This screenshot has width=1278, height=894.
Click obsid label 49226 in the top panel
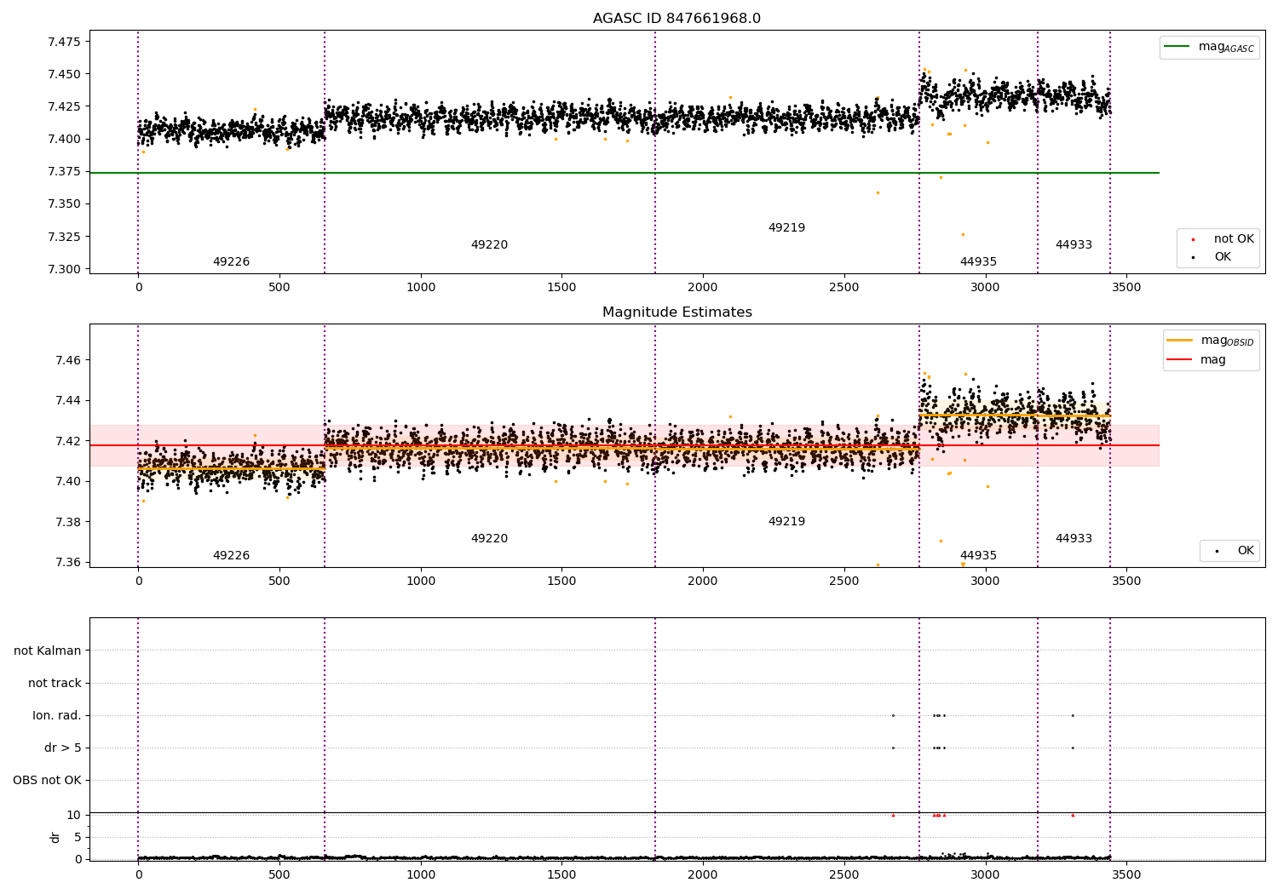click(x=231, y=262)
